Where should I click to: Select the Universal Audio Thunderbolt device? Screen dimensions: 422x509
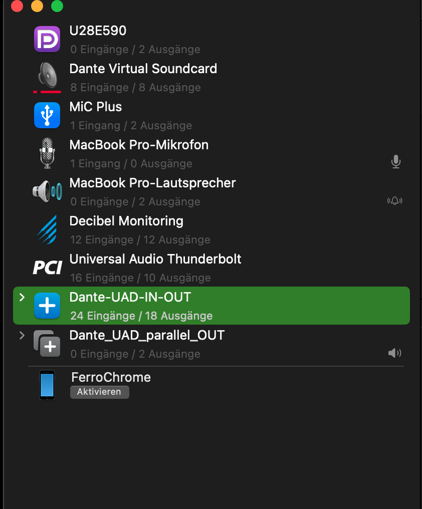(212, 267)
